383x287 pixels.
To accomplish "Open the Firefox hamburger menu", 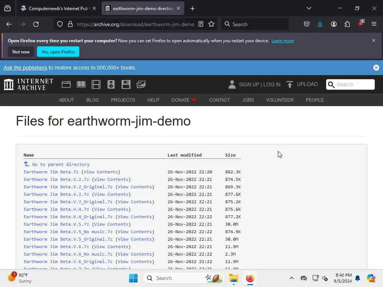I will pyautogui.click(x=374, y=24).
